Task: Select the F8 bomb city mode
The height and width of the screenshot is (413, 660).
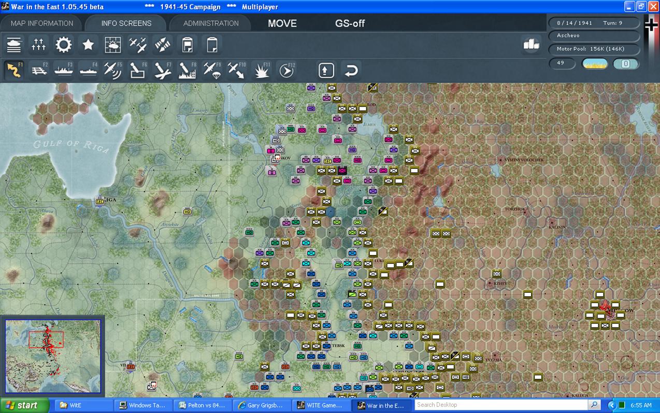Action: (188, 70)
